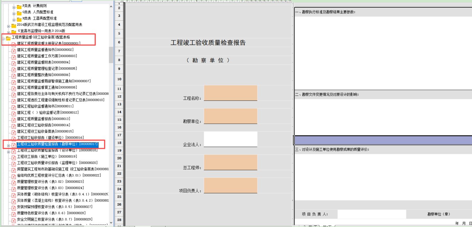This screenshot has width=472, height=227.
Task: Click the form icon of 建筑工程竣工验收备案表
Action: click(x=13, y=132)
